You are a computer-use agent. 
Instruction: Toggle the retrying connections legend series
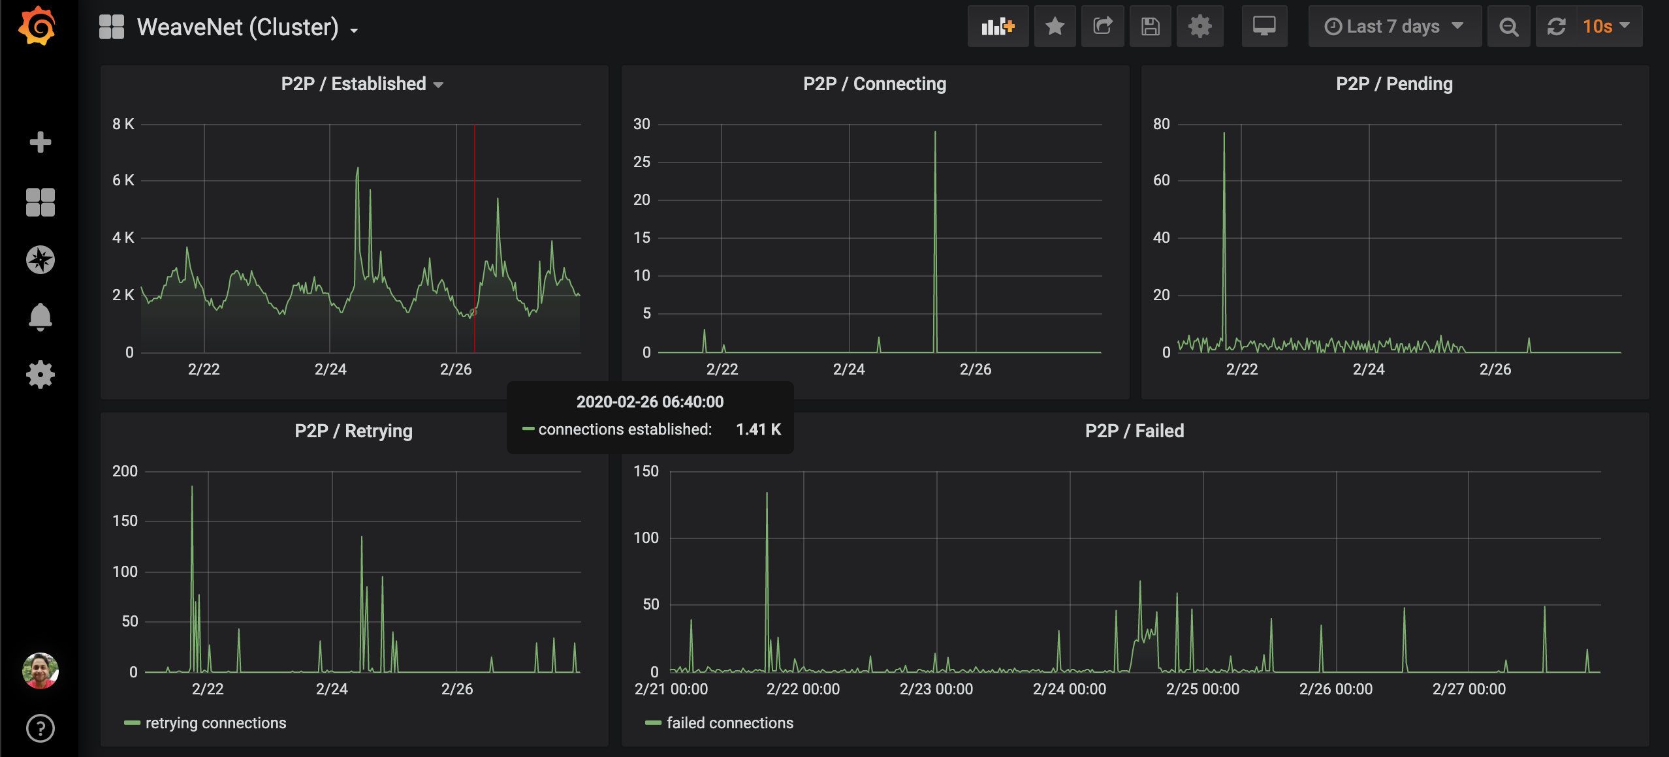click(215, 723)
